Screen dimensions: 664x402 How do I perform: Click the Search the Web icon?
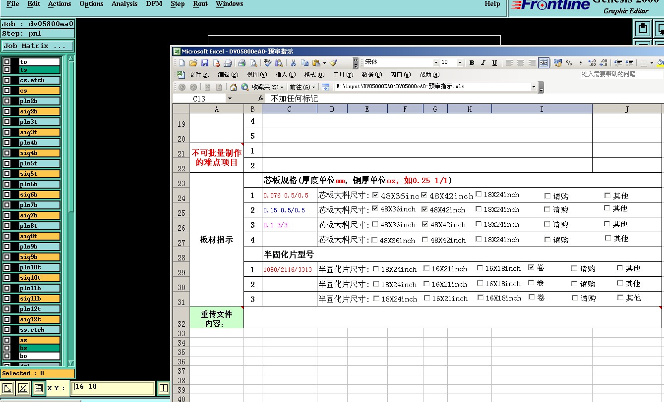244,87
